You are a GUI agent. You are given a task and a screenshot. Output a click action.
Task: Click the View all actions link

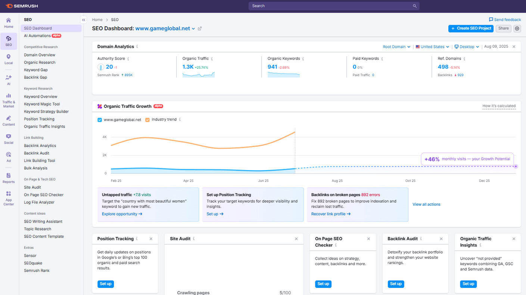pos(426,204)
